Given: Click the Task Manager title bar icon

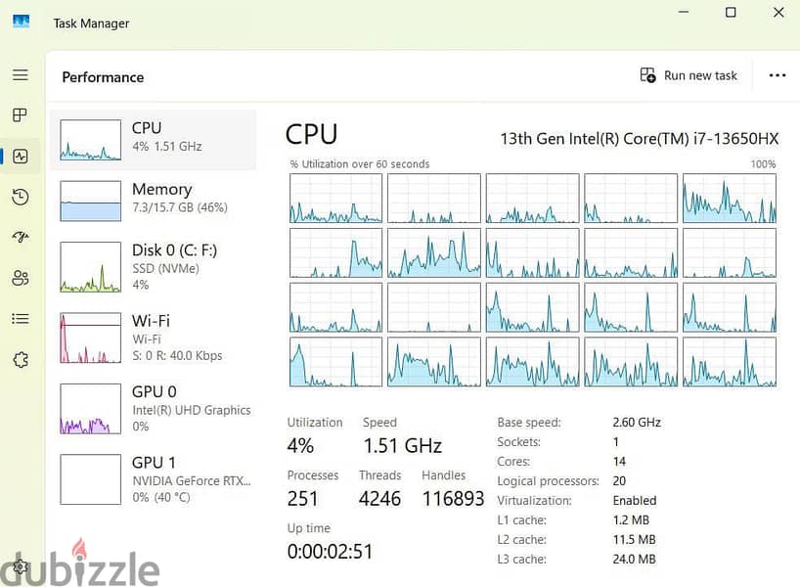Looking at the screenshot, I should 21,22.
